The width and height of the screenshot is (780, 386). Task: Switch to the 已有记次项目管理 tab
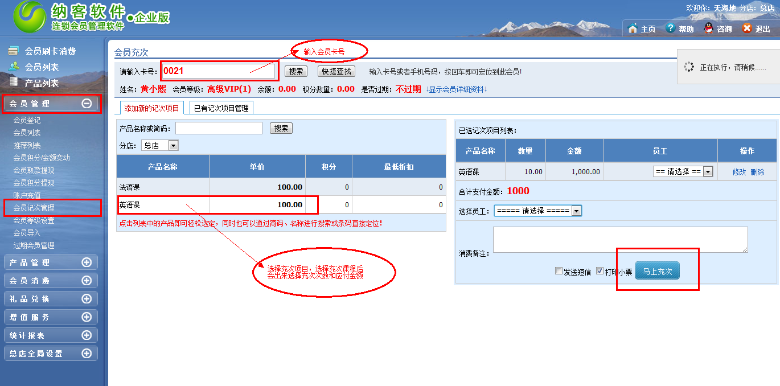(x=221, y=108)
